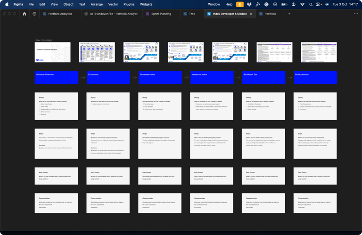Open the Vector menu

(x=113, y=4)
